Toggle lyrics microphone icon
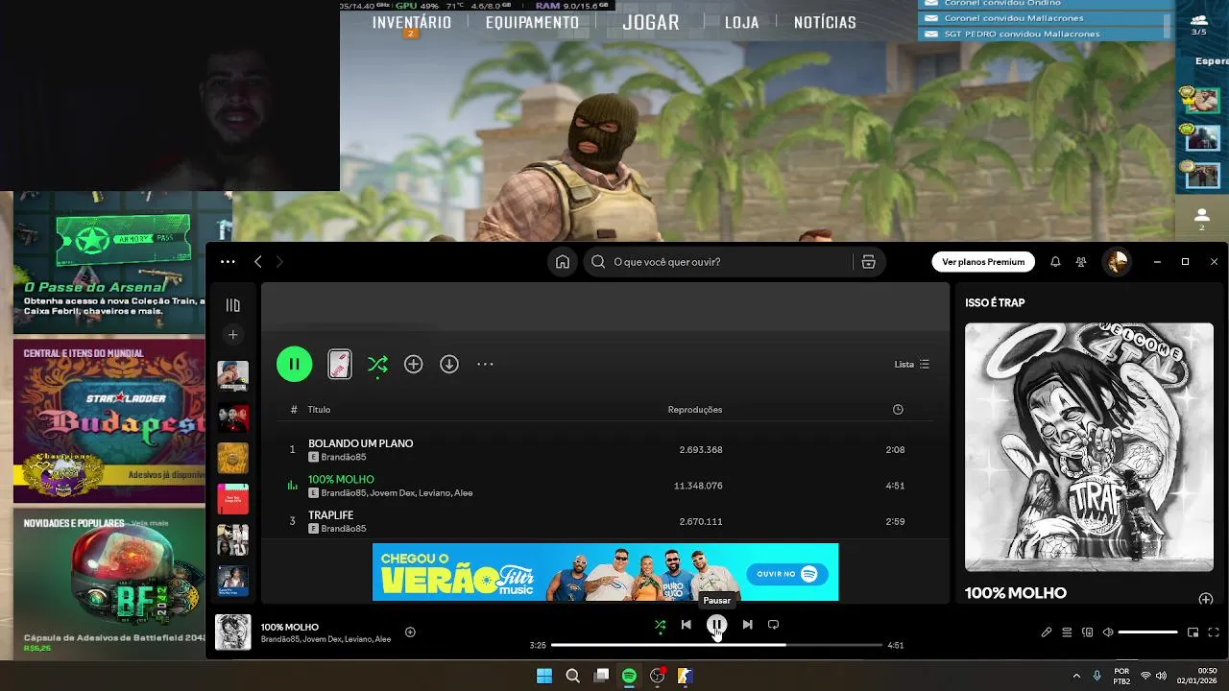The image size is (1229, 691). tap(1047, 632)
